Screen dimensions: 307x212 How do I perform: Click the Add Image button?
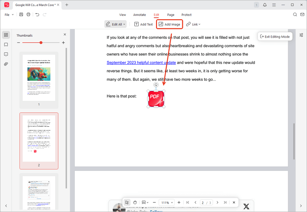(170, 24)
